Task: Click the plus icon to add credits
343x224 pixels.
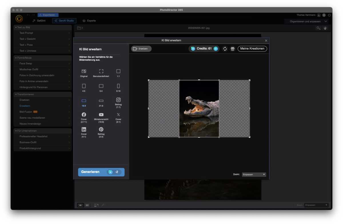Action: coord(216,49)
